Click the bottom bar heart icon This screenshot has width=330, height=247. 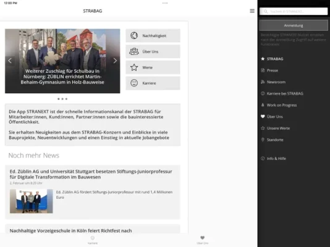203,238
